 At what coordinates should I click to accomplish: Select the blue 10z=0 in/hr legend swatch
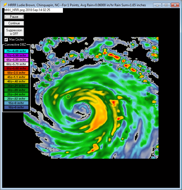(x=16, y=107)
